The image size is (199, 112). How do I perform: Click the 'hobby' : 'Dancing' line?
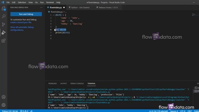pyautogui.click(x=72, y=24)
